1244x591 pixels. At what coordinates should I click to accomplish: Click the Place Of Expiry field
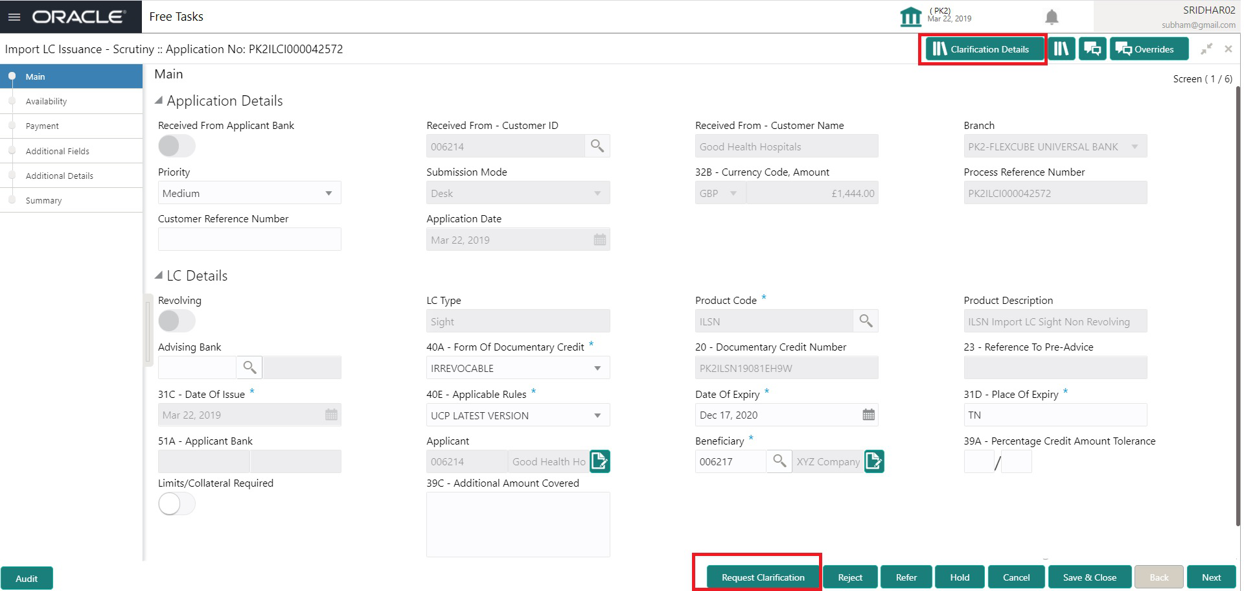[1055, 415]
